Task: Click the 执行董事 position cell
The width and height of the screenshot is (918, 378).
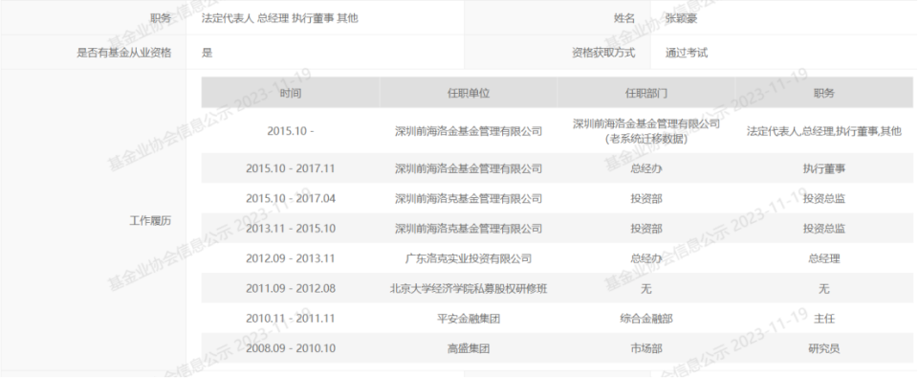Action: coord(823,168)
